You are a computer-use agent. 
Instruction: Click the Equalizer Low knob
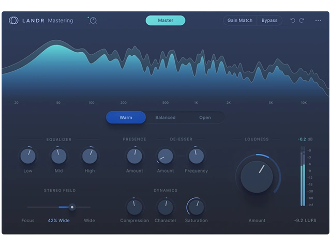point(28,156)
